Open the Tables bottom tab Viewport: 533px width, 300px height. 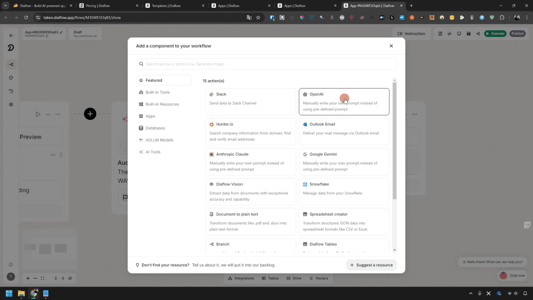pyautogui.click(x=270, y=278)
